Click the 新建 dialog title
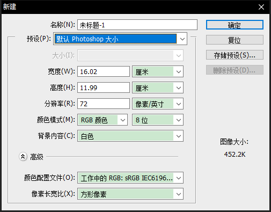The image size is (271, 212). [10, 7]
